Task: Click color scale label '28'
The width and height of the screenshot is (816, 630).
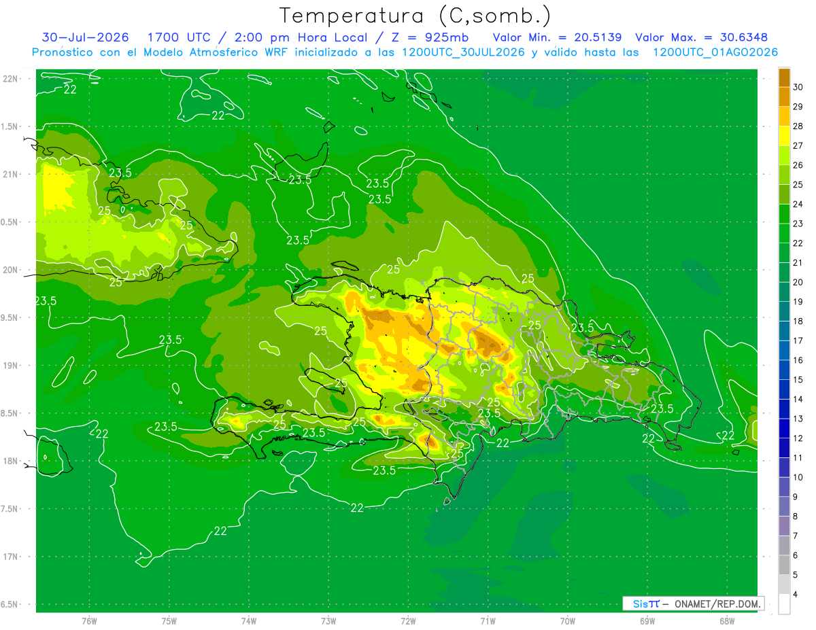Action: [798, 126]
